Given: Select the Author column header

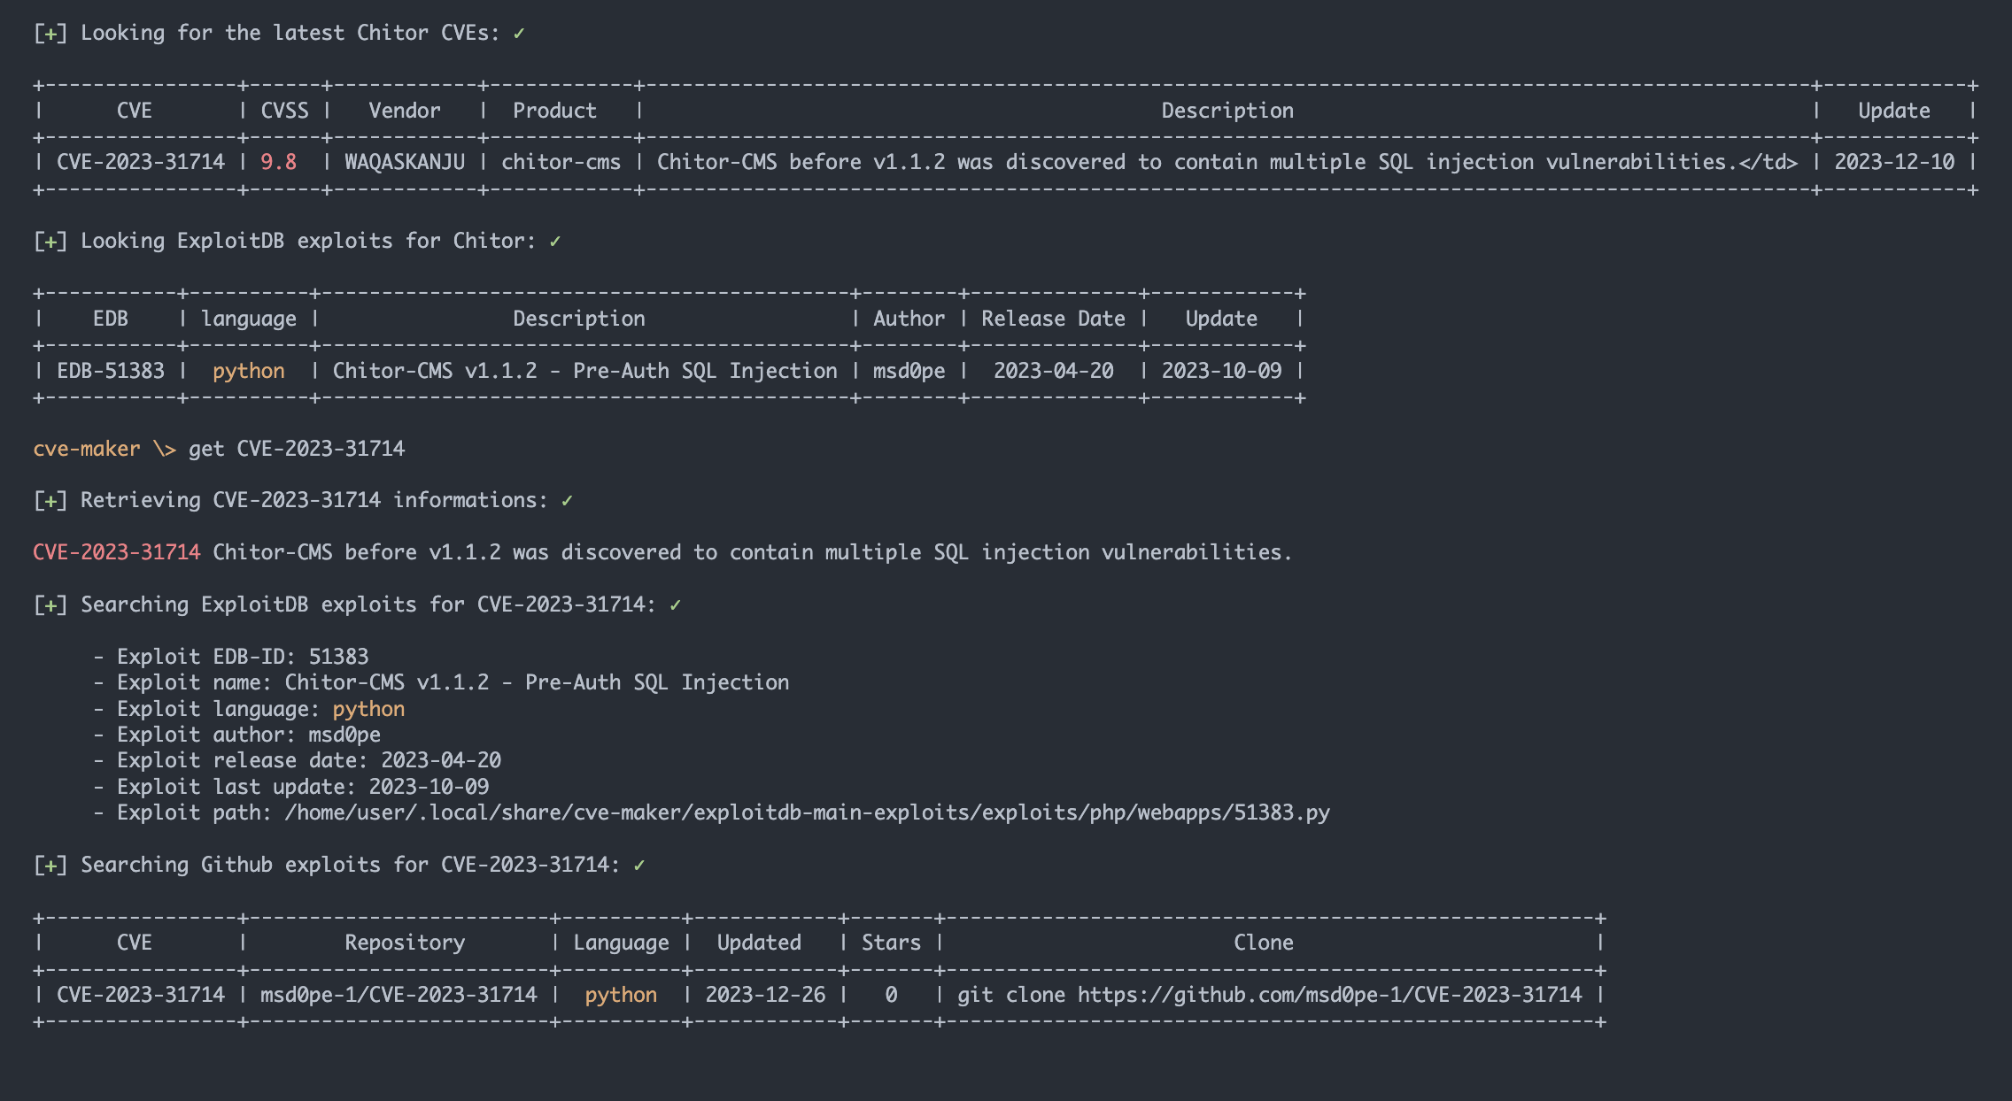Looking at the screenshot, I should (x=909, y=319).
